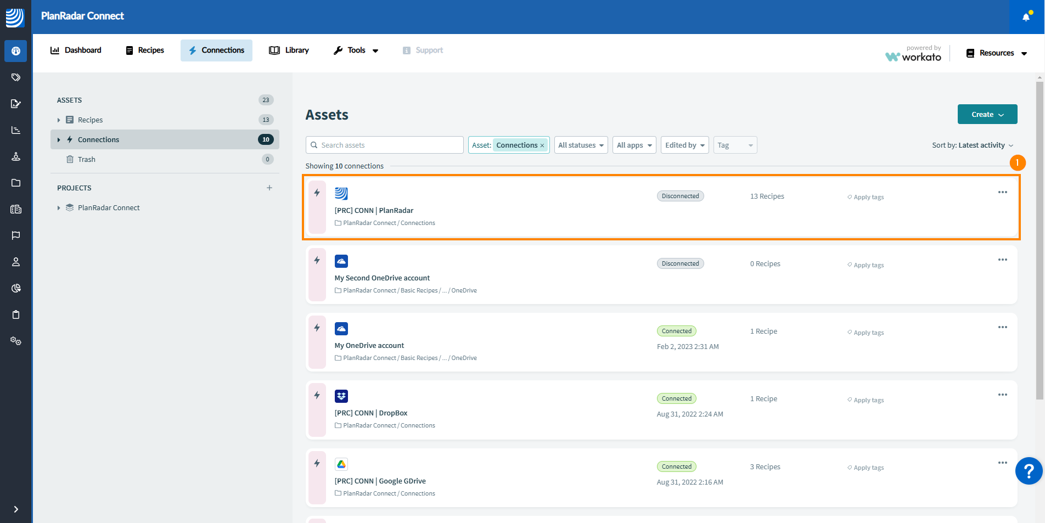Viewport: 1045px width, 523px height.
Task: Add a new project with plus icon
Action: pos(269,188)
